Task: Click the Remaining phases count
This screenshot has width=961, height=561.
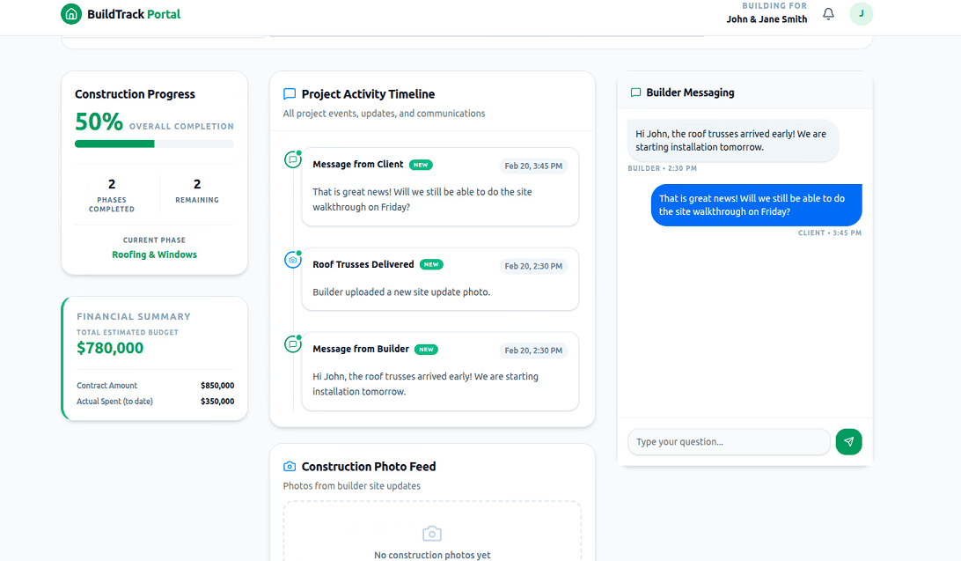Action: [x=197, y=184]
